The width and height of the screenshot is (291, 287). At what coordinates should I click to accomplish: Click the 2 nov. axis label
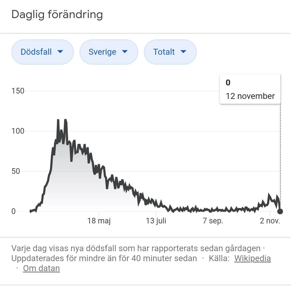click(x=270, y=221)
